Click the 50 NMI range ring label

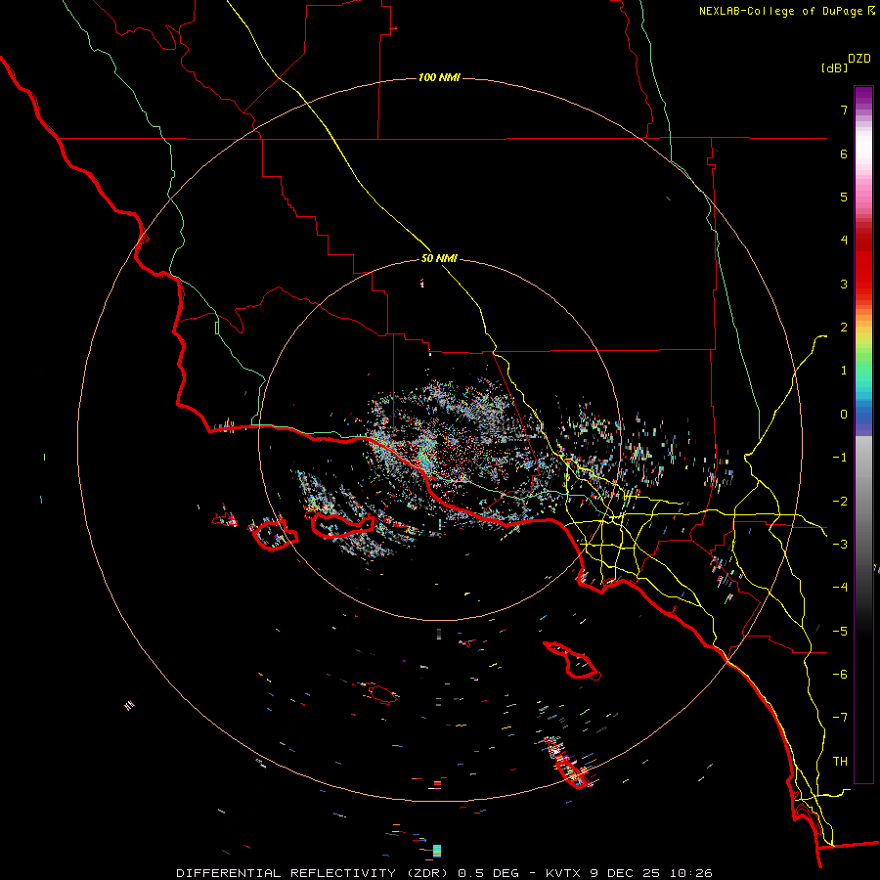pos(439,259)
